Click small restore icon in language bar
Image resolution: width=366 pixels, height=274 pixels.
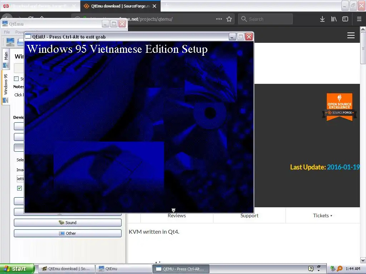[x=319, y=266]
